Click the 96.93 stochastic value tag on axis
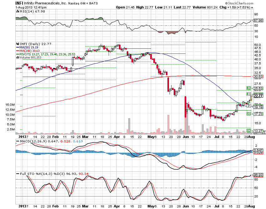The height and width of the screenshot is (209, 266). click(x=258, y=175)
